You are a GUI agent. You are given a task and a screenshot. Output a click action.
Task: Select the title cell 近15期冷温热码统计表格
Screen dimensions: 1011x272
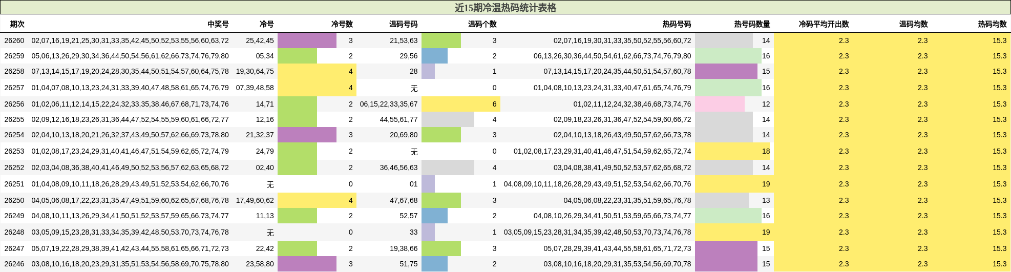tap(505, 8)
